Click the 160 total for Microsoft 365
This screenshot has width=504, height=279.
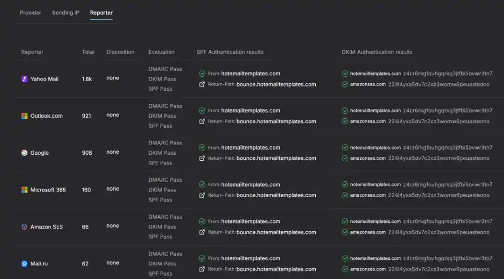click(86, 190)
